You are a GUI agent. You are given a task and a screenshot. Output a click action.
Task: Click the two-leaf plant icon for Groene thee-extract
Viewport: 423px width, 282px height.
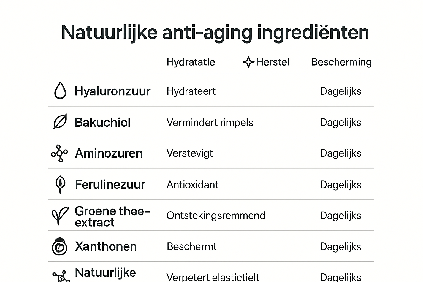[60, 215]
